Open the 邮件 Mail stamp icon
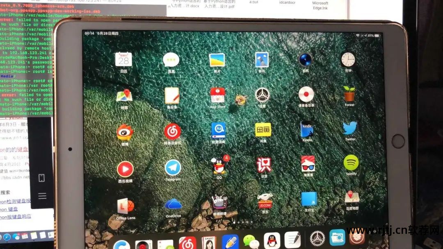443x249 pixels. pos(262,60)
